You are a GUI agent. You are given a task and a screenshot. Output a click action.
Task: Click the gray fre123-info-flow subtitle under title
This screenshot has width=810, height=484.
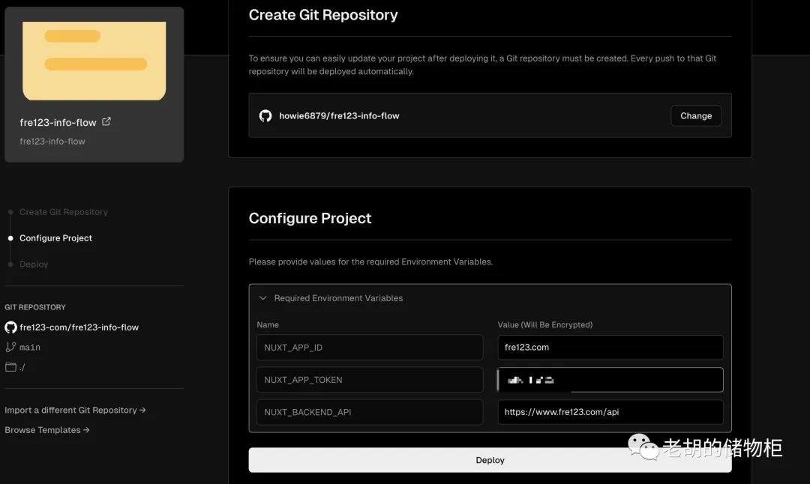[52, 141]
